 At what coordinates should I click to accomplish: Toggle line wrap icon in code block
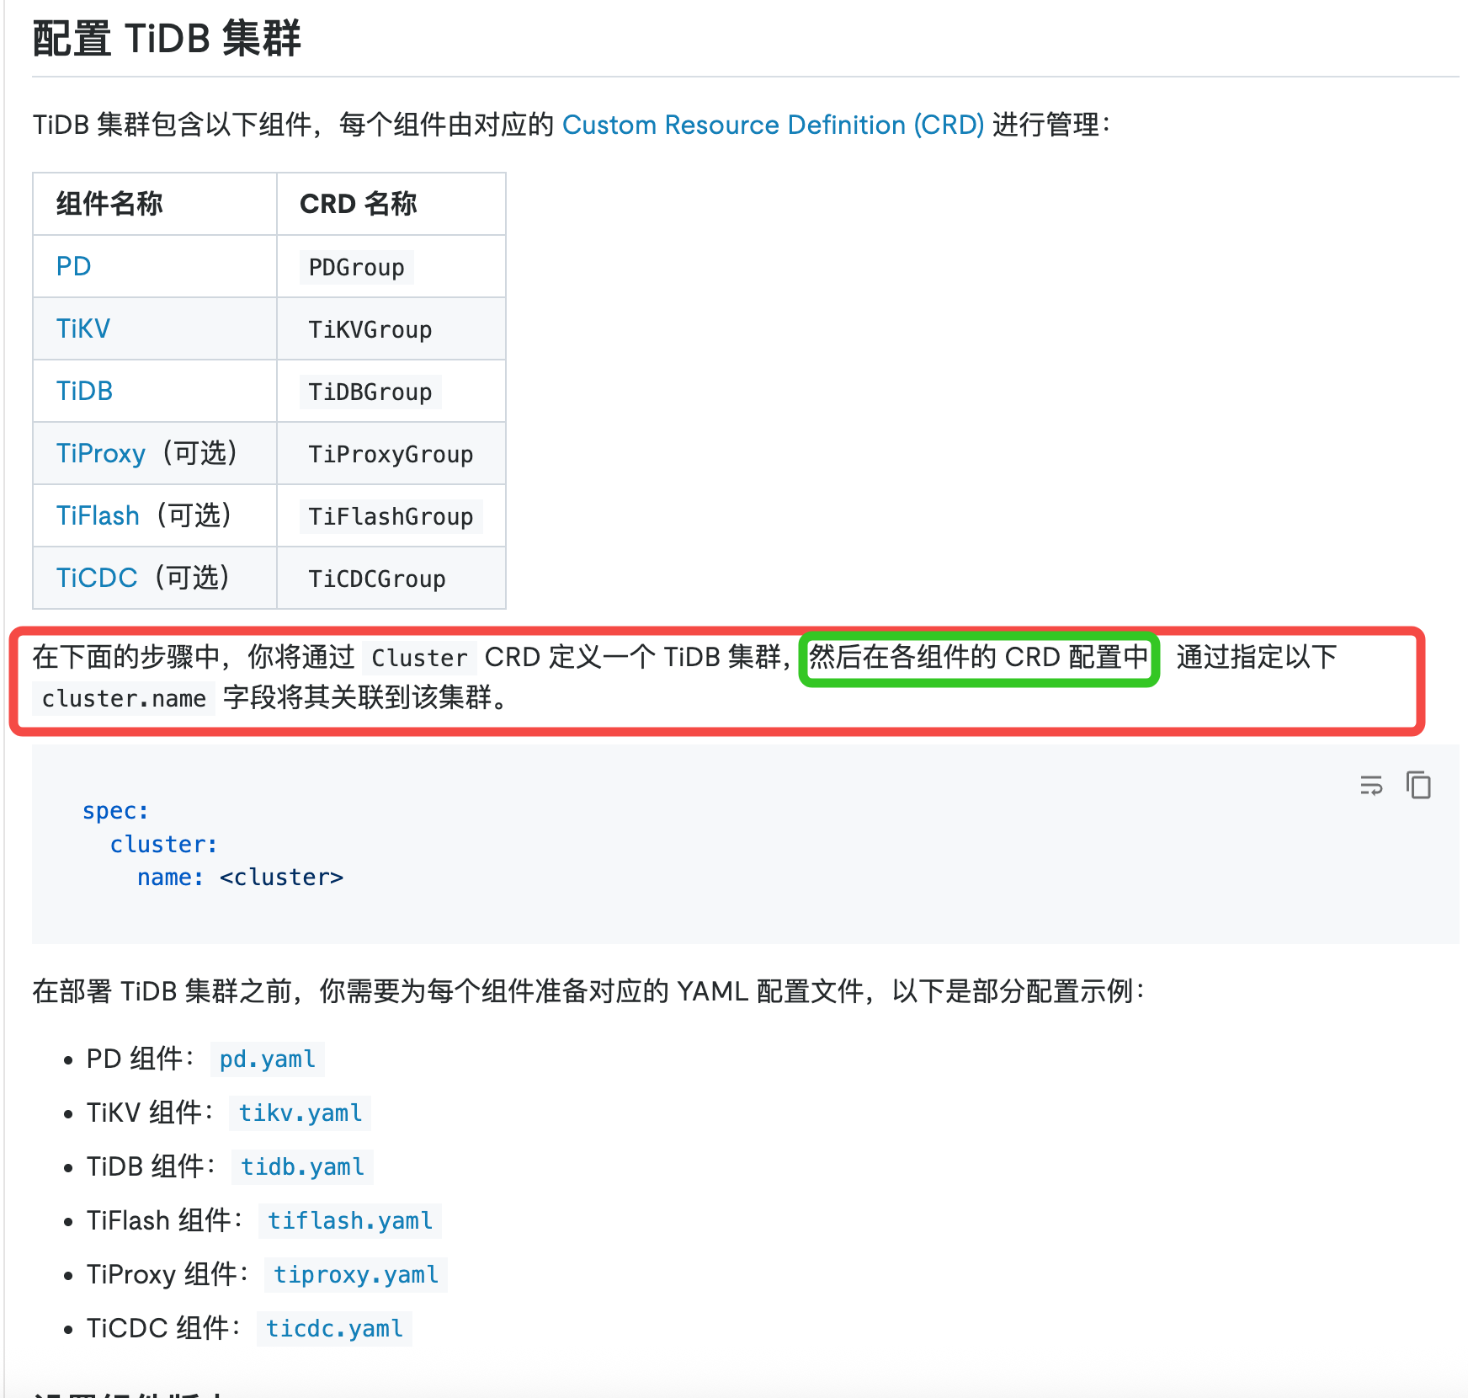click(1371, 786)
